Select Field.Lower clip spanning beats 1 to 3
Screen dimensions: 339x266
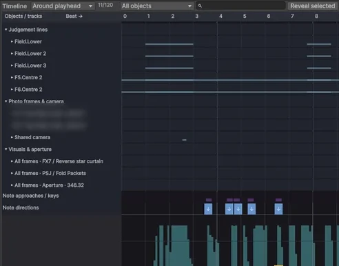tap(169, 44)
